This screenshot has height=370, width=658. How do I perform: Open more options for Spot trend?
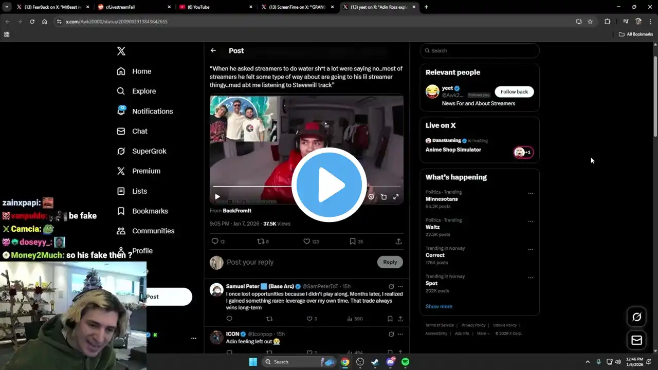(x=531, y=277)
